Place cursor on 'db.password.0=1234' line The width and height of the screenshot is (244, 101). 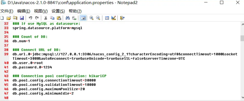[32, 67]
